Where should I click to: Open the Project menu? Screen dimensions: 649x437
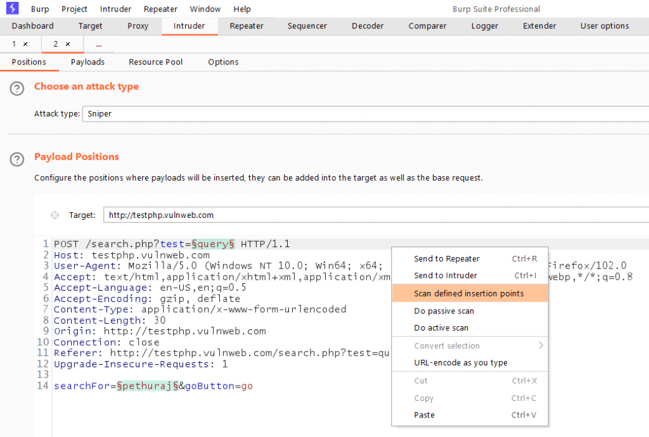point(75,9)
